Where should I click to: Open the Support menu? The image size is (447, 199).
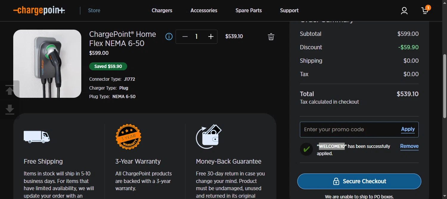tap(289, 10)
